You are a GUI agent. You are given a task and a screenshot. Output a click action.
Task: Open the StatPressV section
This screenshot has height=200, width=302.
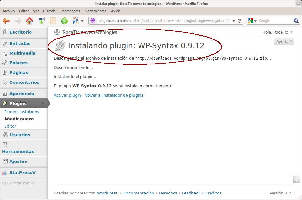click(x=23, y=173)
